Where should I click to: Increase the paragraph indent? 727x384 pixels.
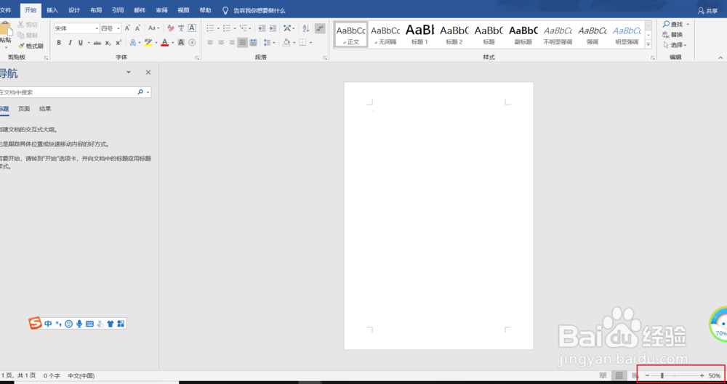pos(273,28)
